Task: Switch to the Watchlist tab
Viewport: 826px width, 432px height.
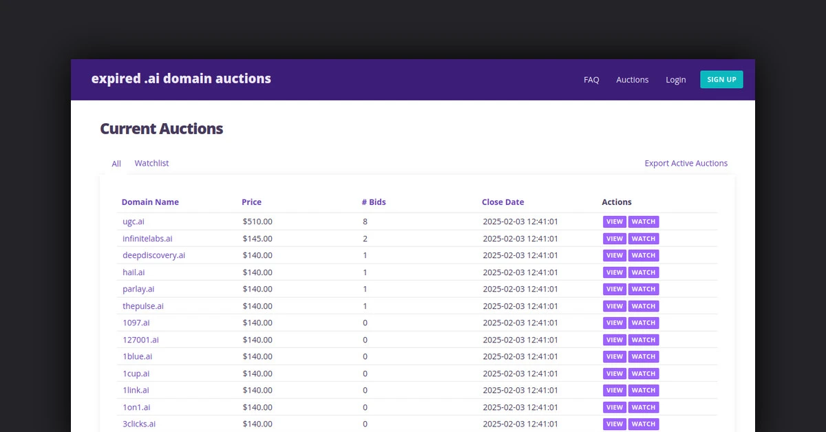Action: (151, 163)
